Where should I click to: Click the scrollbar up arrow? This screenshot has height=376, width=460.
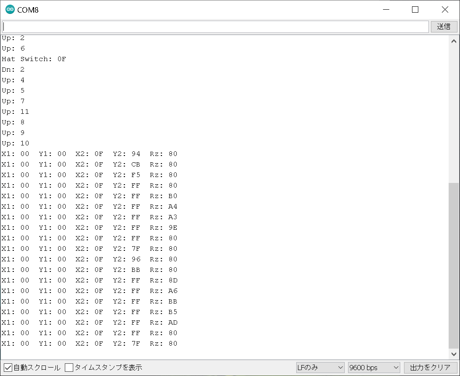coord(454,41)
